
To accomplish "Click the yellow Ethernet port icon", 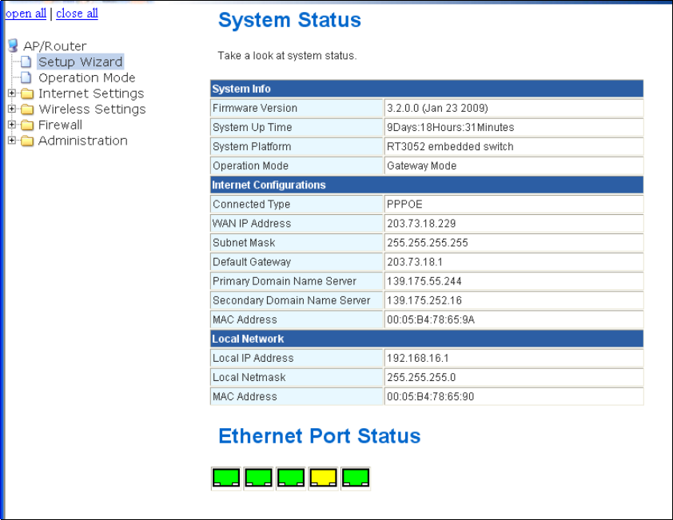I will (323, 478).
